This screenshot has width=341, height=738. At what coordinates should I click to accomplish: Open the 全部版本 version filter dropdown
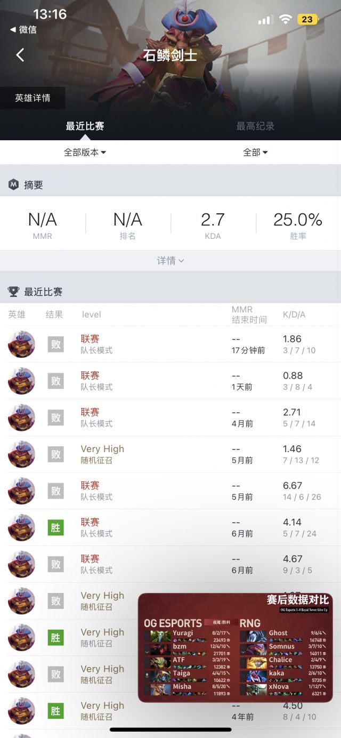(x=85, y=152)
